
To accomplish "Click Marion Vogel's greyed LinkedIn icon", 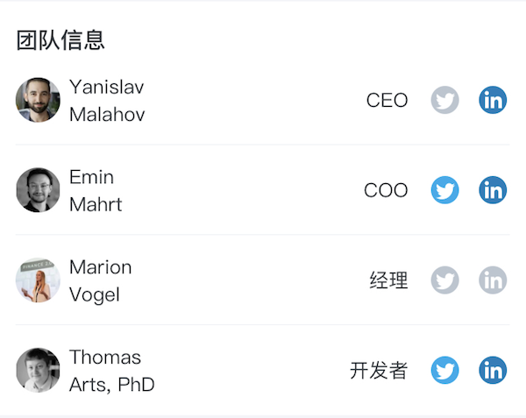I will click(x=493, y=280).
